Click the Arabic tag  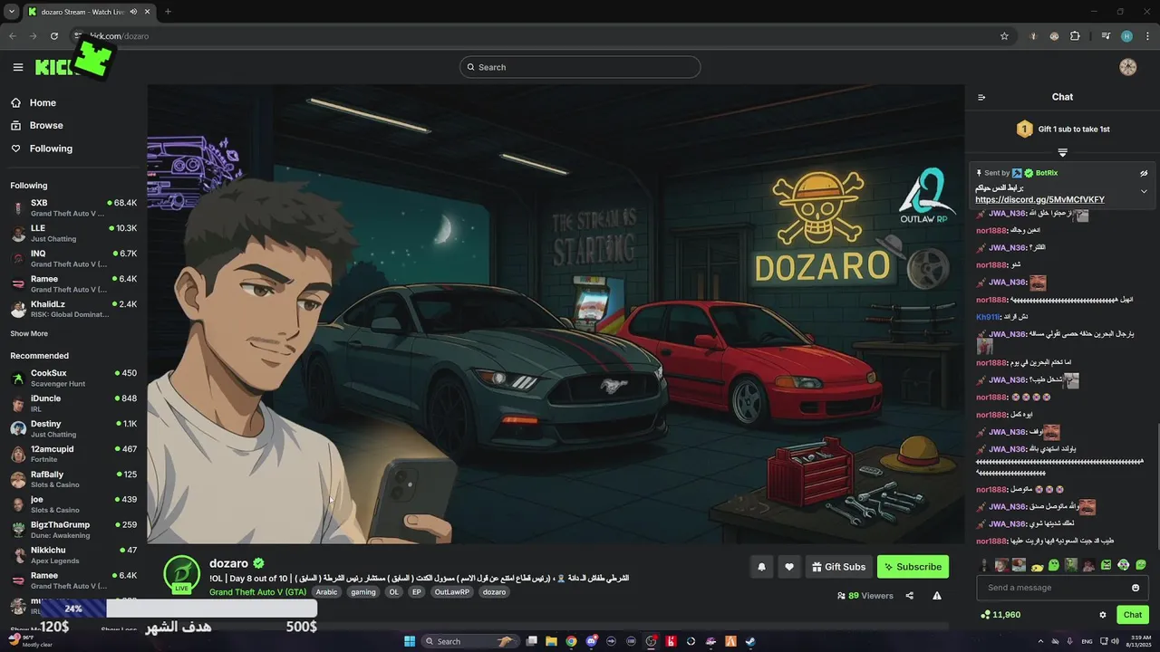click(x=326, y=592)
